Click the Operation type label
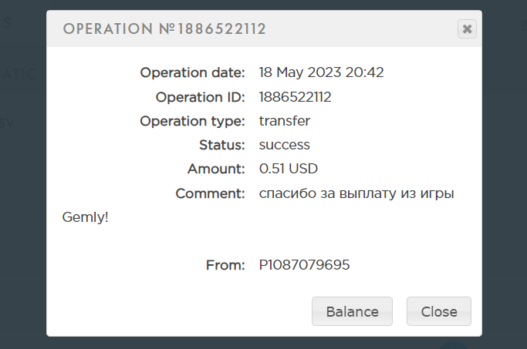 click(192, 121)
